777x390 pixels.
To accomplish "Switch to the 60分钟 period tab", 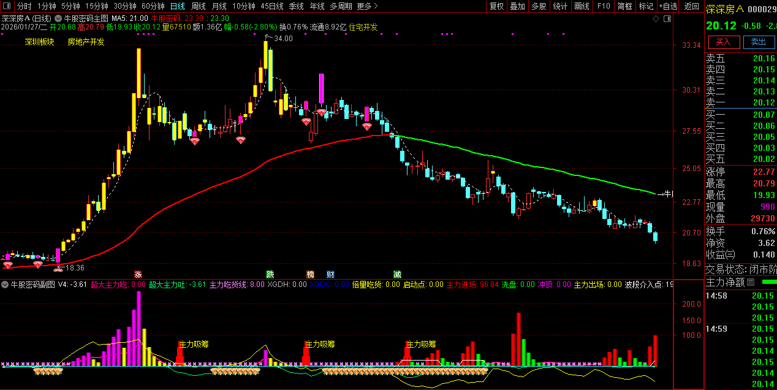I will 153,6.
